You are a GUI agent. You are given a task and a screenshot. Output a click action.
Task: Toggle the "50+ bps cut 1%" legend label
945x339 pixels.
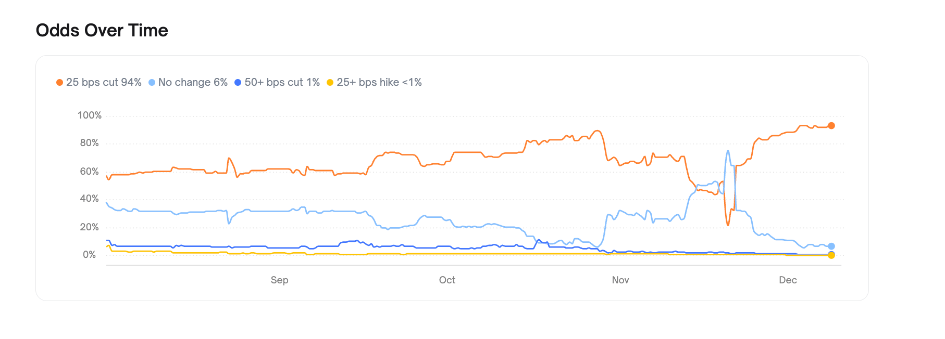coord(282,82)
